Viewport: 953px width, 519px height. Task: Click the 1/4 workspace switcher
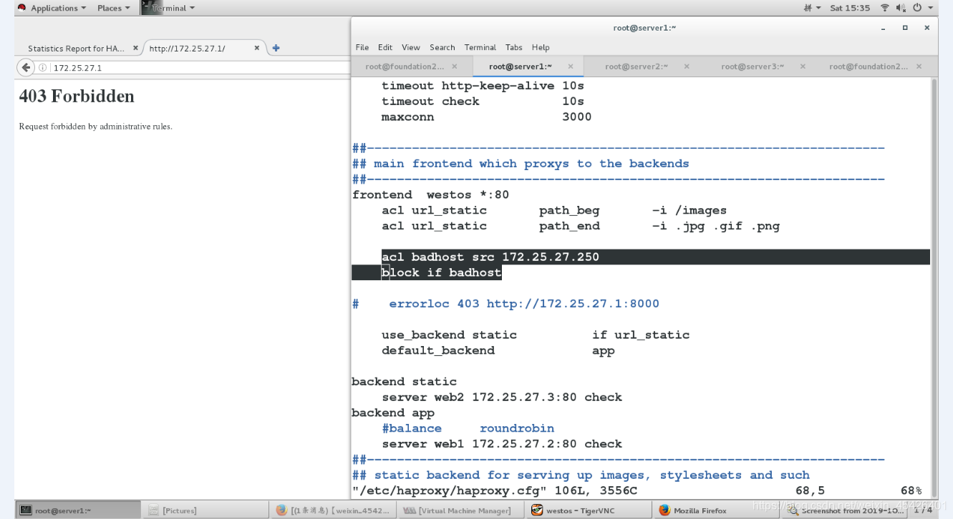click(924, 510)
